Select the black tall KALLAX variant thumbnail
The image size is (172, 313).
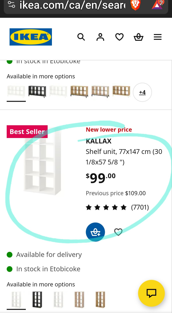click(37, 300)
